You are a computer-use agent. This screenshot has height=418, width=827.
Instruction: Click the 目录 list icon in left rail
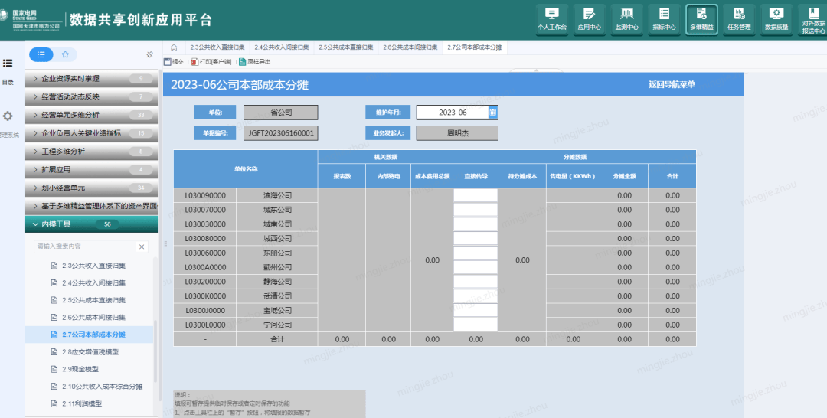pyautogui.click(x=8, y=64)
